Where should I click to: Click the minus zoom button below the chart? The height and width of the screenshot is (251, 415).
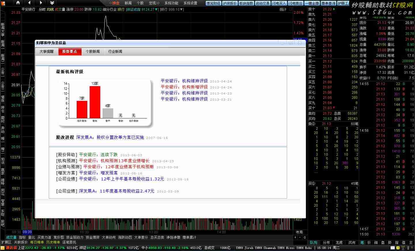pos(300,237)
